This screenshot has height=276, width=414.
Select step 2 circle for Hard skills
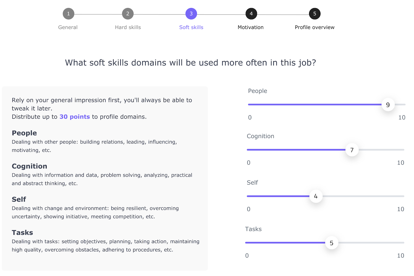(x=128, y=14)
